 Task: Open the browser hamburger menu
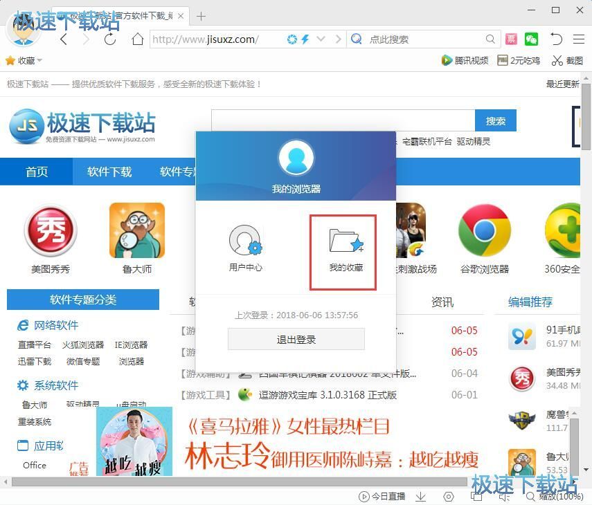pyautogui.click(x=578, y=39)
